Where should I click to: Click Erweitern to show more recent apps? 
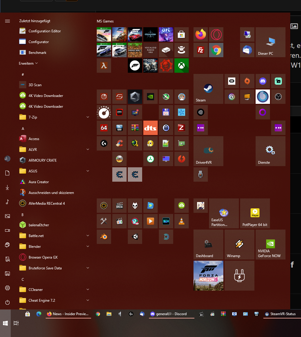[28, 63]
